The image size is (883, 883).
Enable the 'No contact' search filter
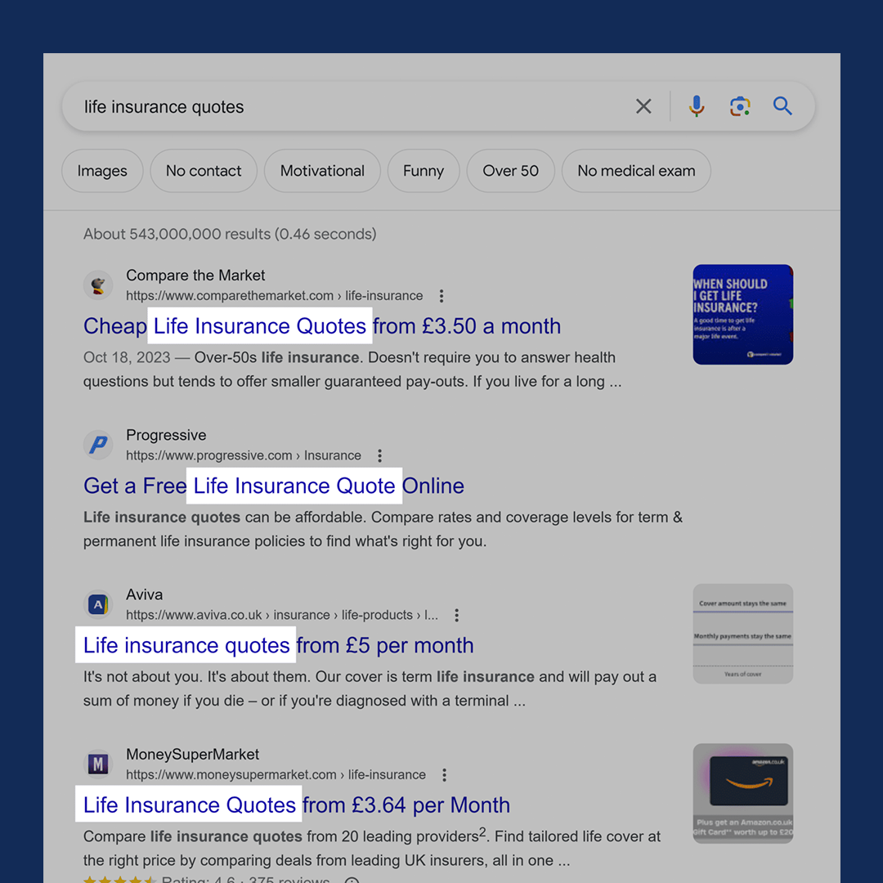click(204, 171)
